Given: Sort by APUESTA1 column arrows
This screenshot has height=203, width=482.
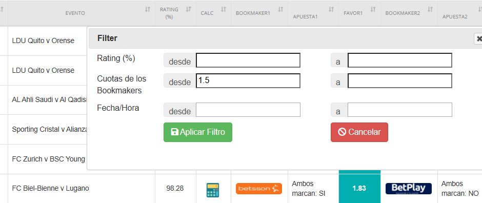Looking at the screenshot, I should click(331, 10).
